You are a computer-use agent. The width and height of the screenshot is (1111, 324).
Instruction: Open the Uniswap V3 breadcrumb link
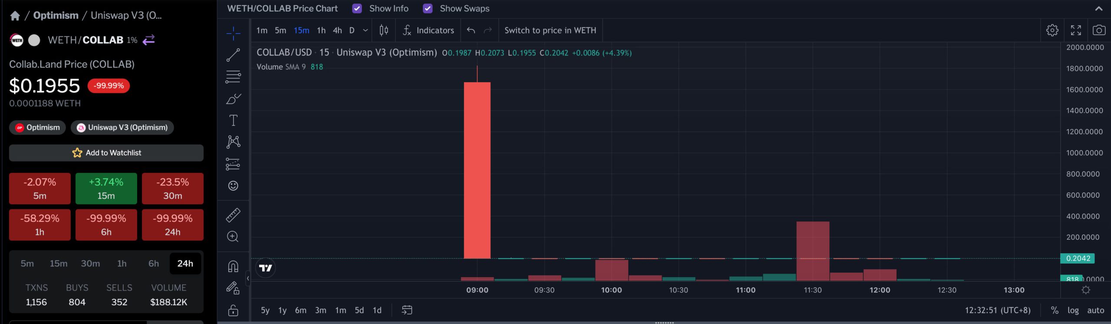pyautogui.click(x=126, y=16)
